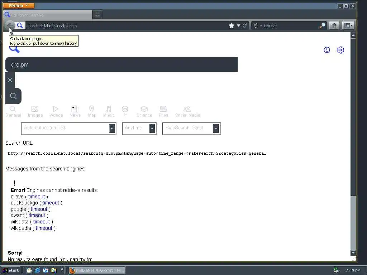
Task: Switch to the Social Media category
Action: click(x=187, y=112)
